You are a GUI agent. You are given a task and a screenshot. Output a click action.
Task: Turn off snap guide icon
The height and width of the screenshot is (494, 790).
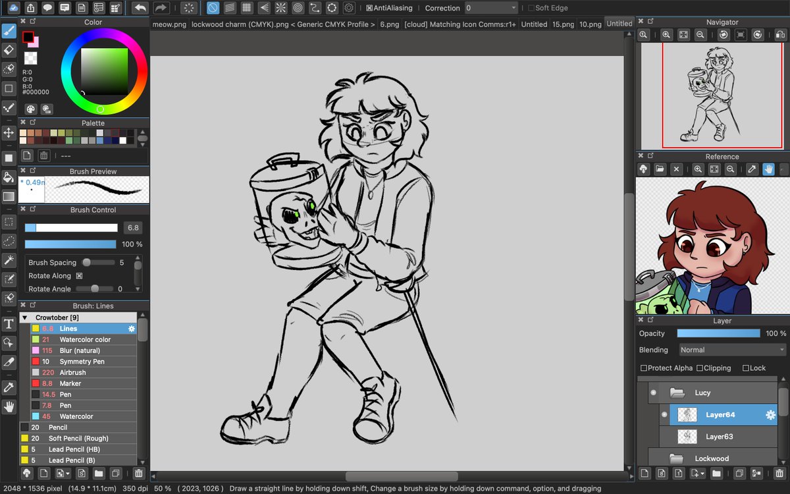click(213, 8)
